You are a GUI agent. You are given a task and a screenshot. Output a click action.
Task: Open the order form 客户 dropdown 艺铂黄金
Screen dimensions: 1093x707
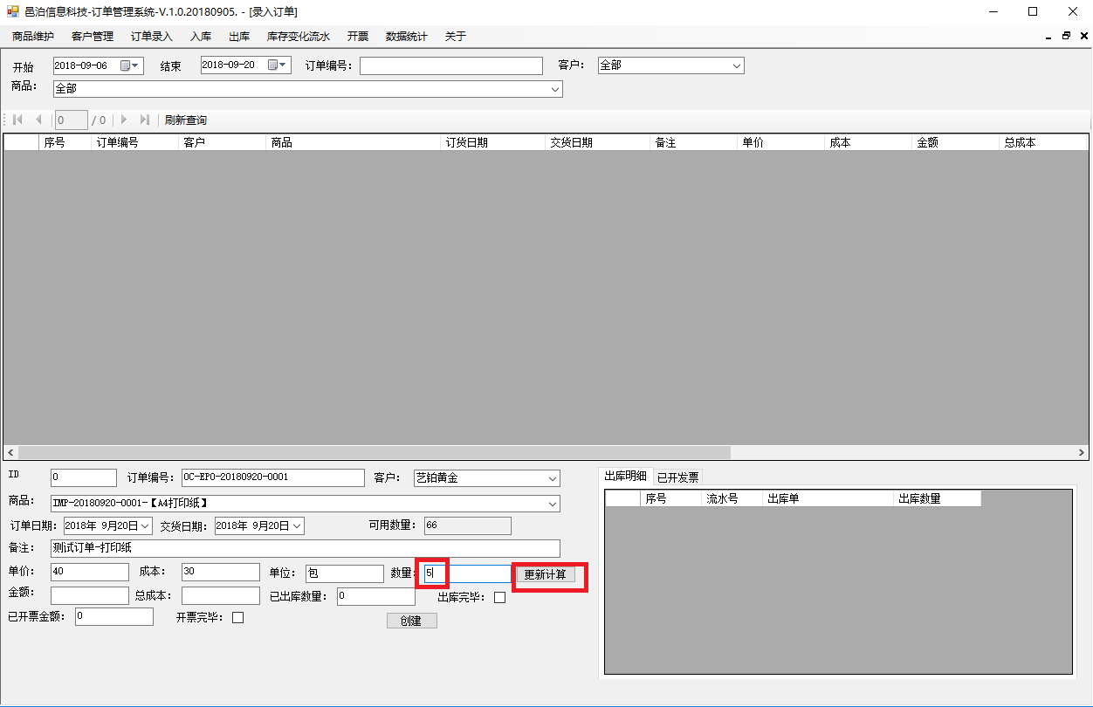(553, 478)
